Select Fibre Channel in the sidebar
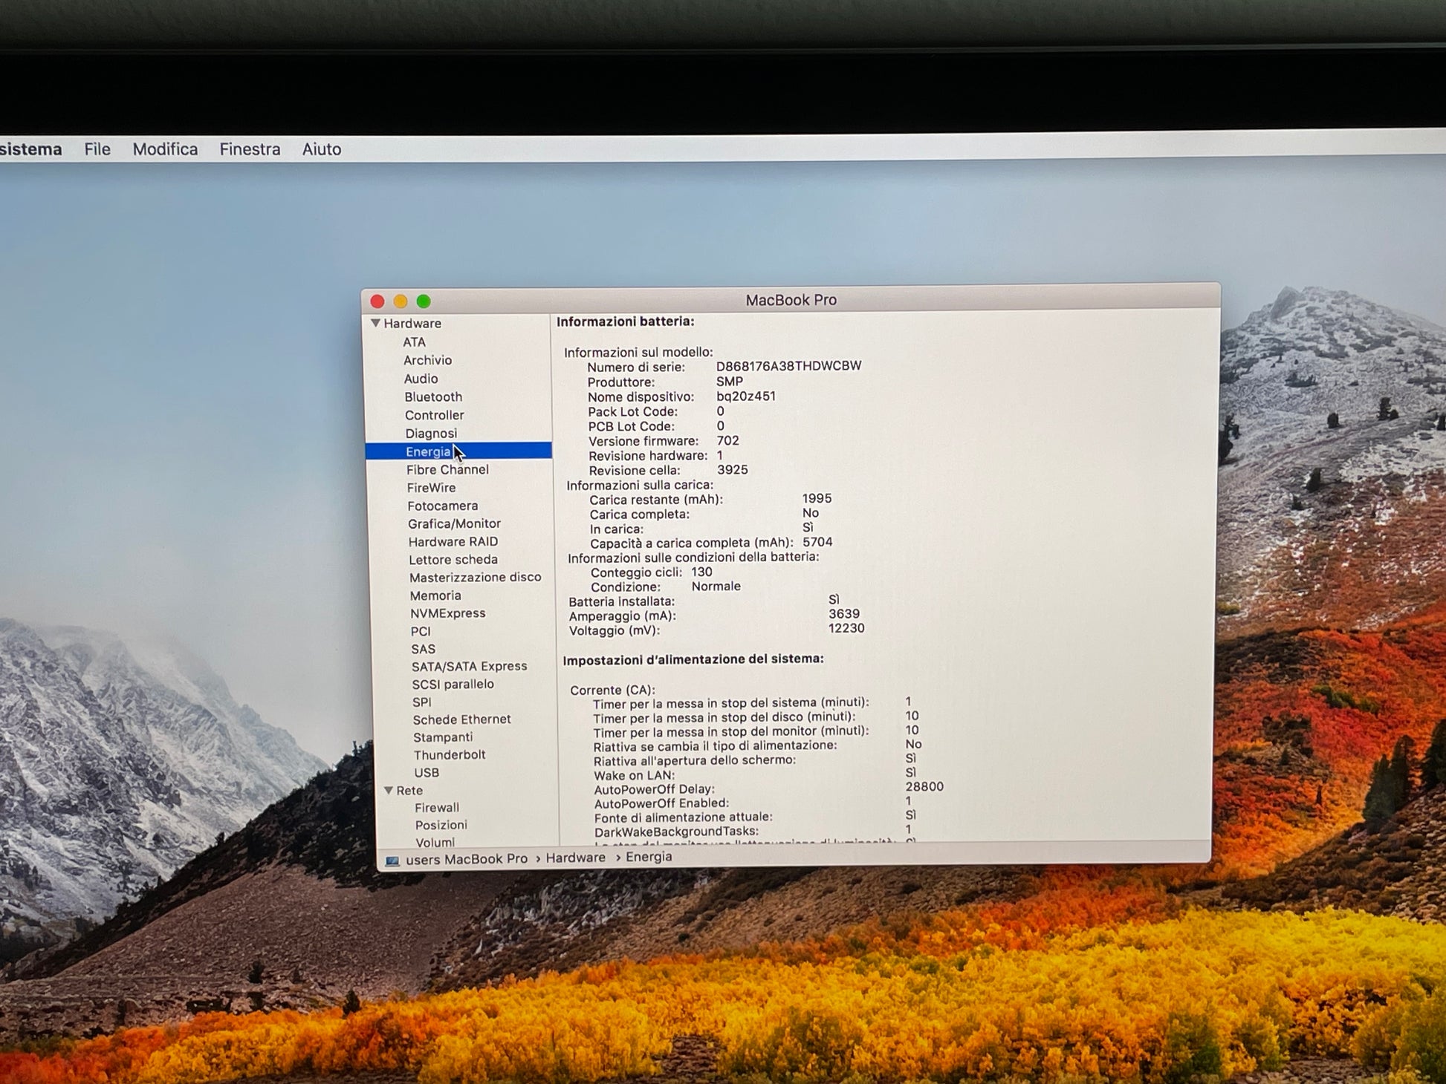Screen dimensions: 1446x1084 point(447,470)
